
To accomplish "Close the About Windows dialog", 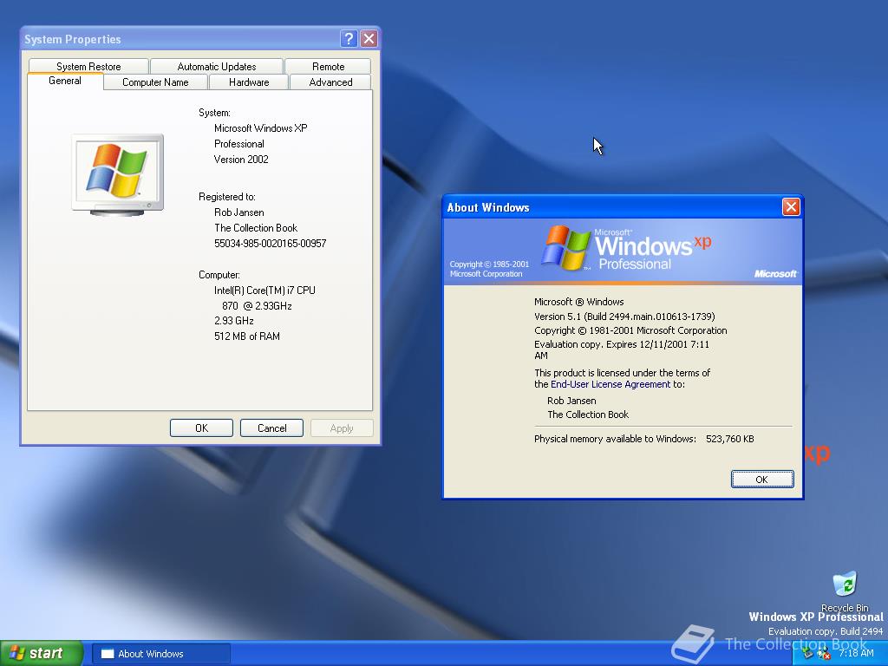I will 791,206.
